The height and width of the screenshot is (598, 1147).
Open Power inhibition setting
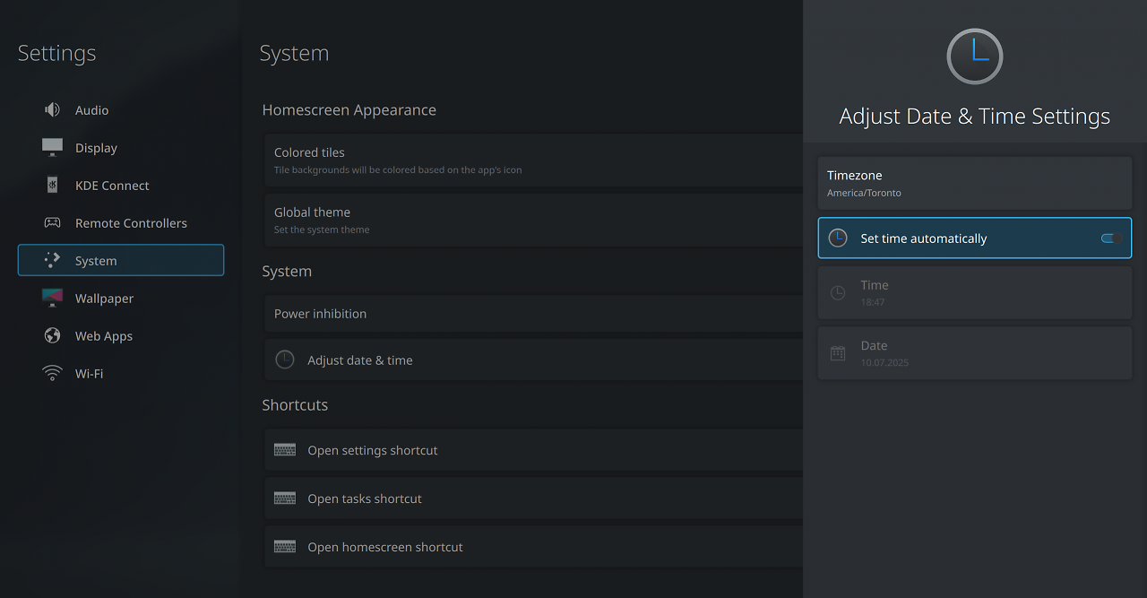coord(533,314)
